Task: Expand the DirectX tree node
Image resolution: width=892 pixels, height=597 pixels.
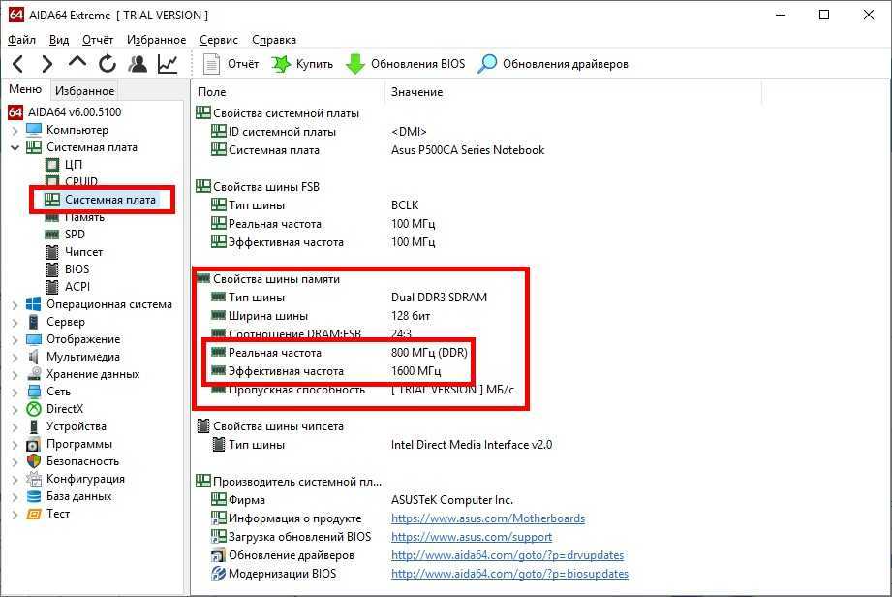Action: point(15,410)
